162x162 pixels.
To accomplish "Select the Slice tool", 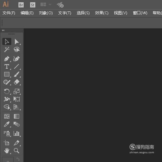I will (x=17, y=143).
